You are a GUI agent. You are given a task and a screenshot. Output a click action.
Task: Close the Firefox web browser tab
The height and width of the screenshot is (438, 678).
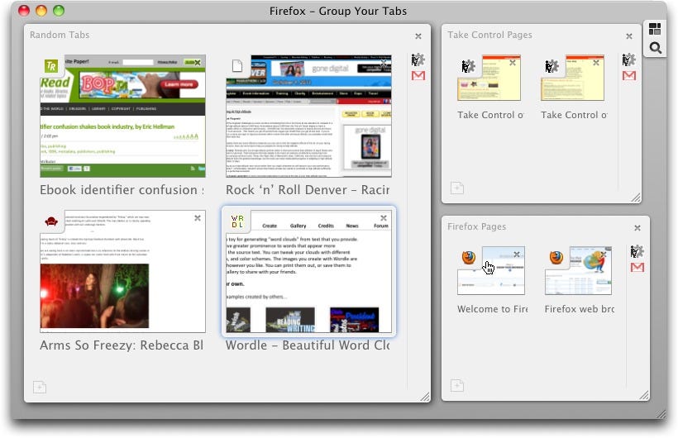click(604, 255)
